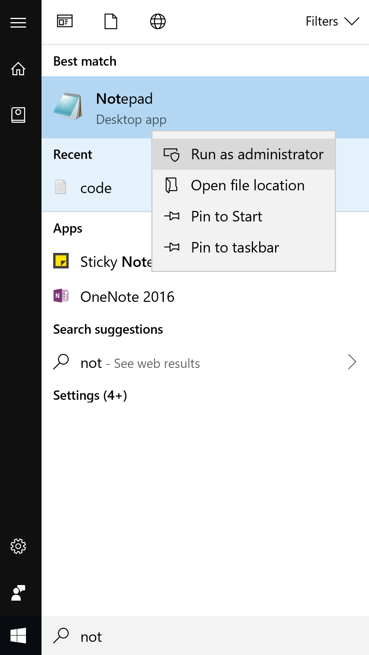Click the OneNote purple icon
This screenshot has width=369, height=655.
click(x=61, y=296)
